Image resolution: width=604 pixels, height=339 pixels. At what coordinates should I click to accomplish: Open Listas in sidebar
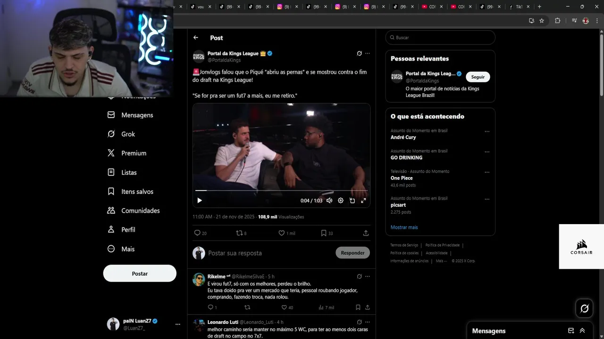click(x=122, y=172)
